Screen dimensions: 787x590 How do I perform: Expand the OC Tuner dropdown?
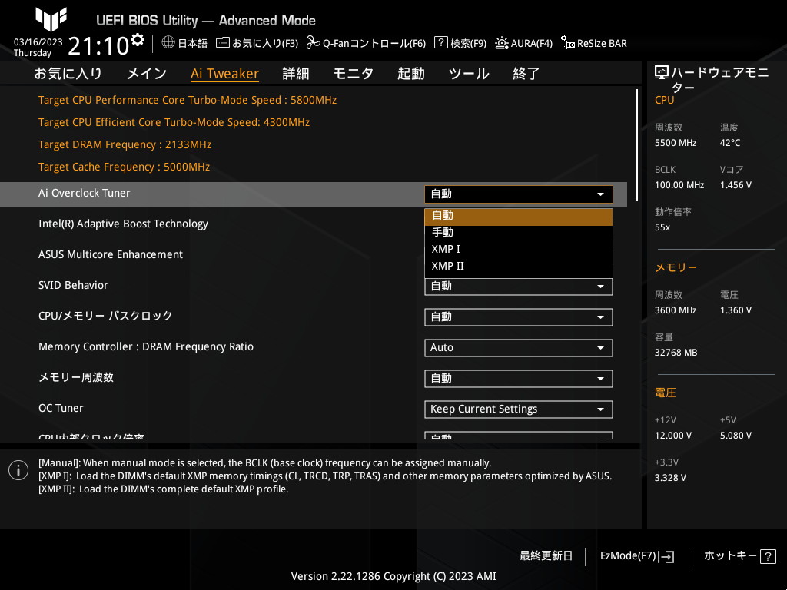click(519, 409)
